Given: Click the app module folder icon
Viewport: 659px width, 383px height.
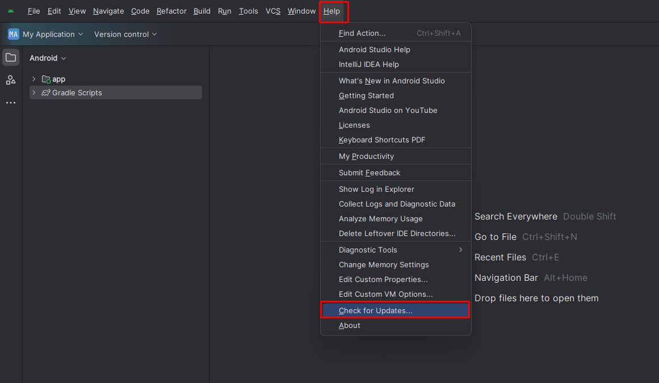Looking at the screenshot, I should pyautogui.click(x=46, y=79).
